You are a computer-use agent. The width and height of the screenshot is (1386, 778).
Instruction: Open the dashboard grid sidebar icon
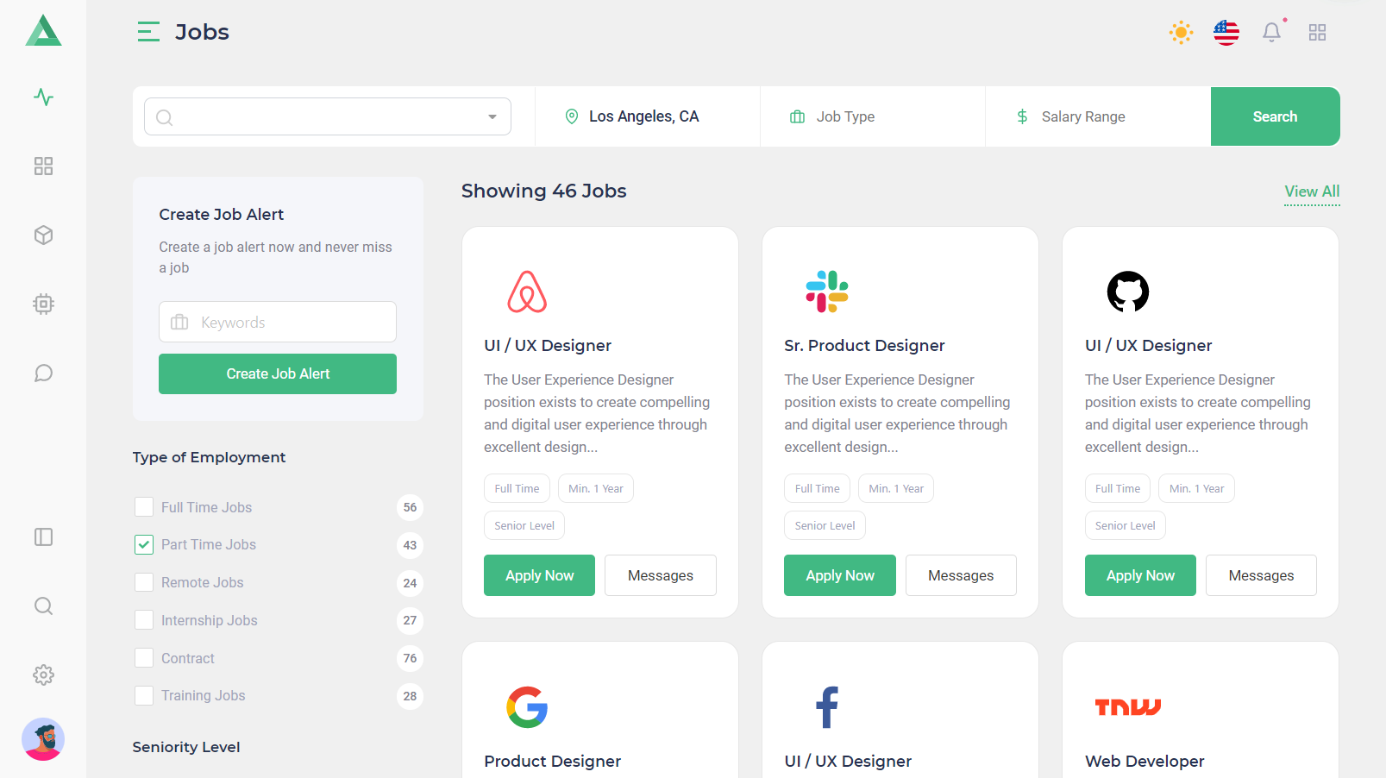coord(43,166)
